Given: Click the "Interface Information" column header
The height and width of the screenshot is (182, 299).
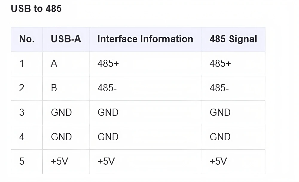Looking at the screenshot, I should (x=145, y=39).
